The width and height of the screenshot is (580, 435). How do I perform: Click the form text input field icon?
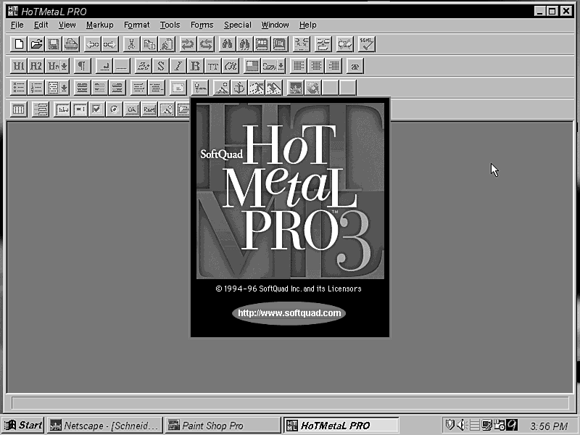click(x=62, y=110)
